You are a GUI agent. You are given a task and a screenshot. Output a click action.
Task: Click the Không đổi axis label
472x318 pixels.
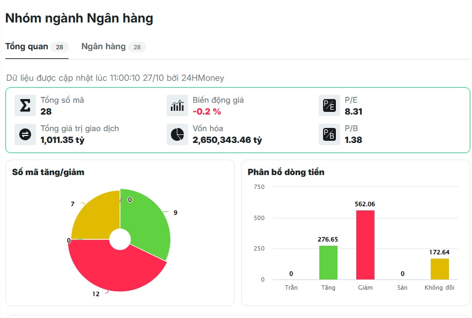click(439, 287)
